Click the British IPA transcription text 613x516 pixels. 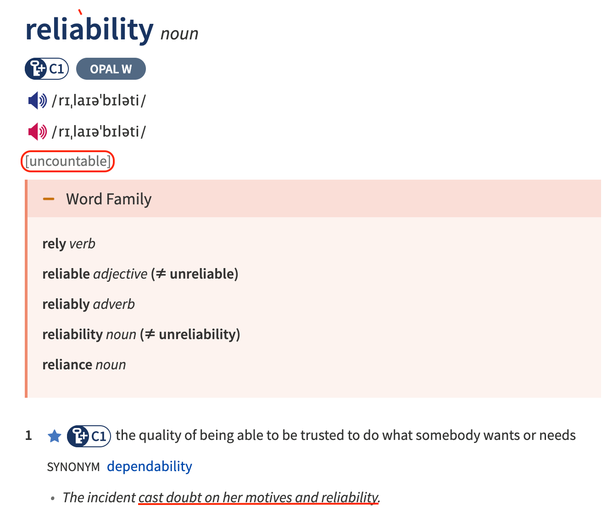[x=99, y=100]
